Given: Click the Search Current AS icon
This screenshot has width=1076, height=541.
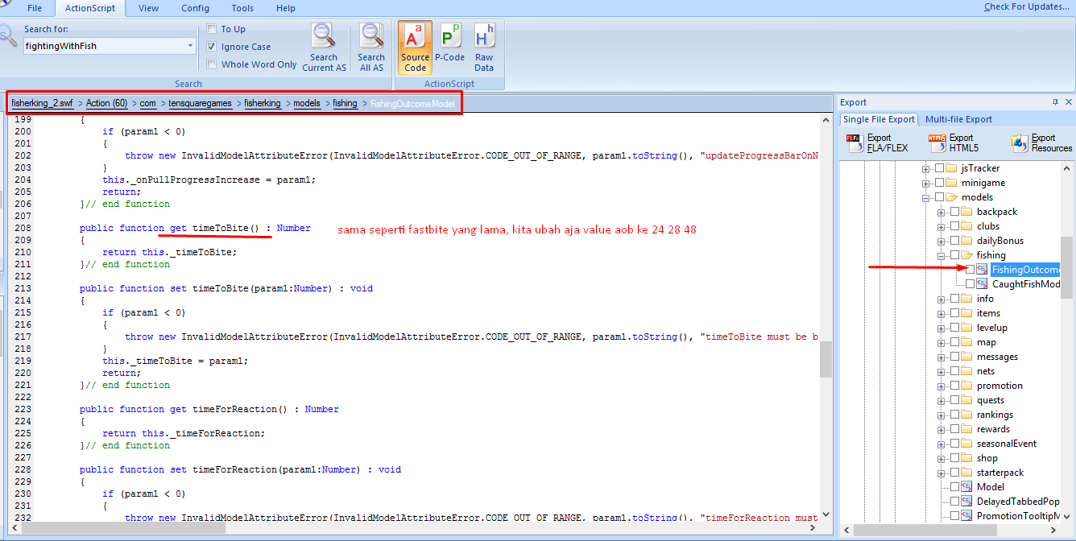Looking at the screenshot, I should [x=324, y=35].
